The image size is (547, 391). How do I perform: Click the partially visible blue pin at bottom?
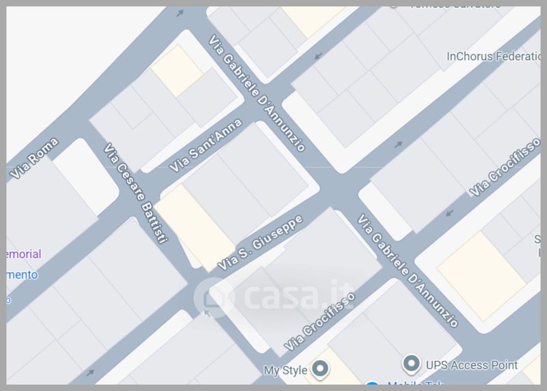tap(372, 383)
